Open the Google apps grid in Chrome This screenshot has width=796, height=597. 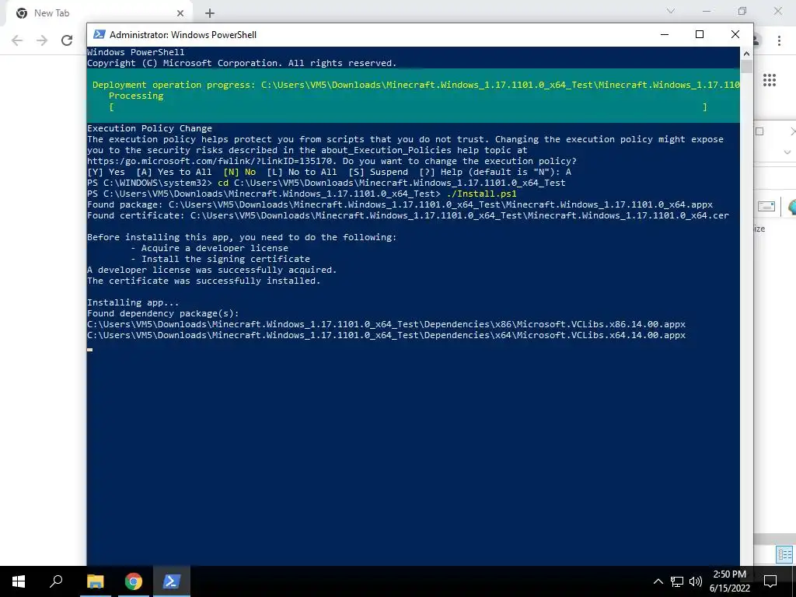click(770, 80)
